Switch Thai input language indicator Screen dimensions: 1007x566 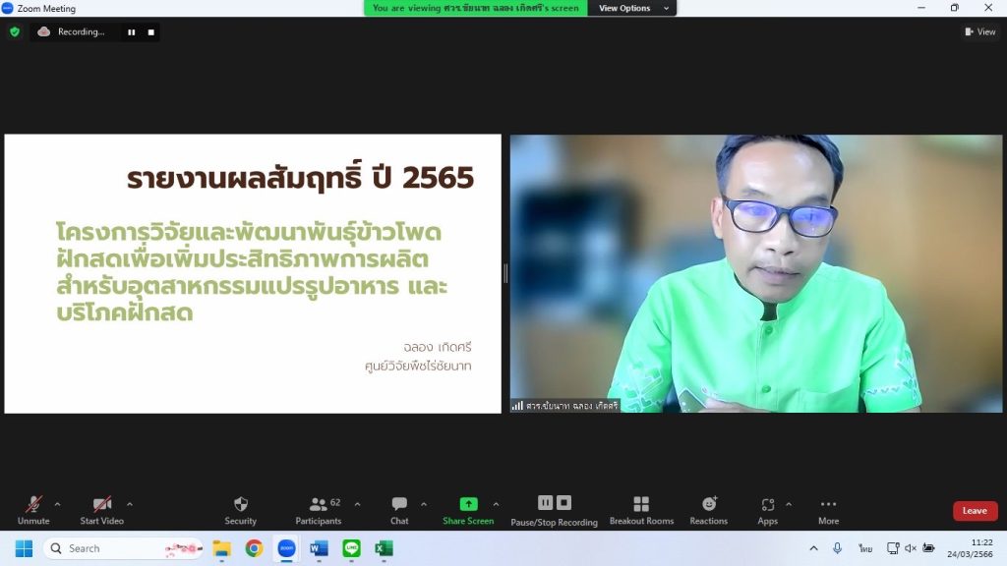click(865, 548)
